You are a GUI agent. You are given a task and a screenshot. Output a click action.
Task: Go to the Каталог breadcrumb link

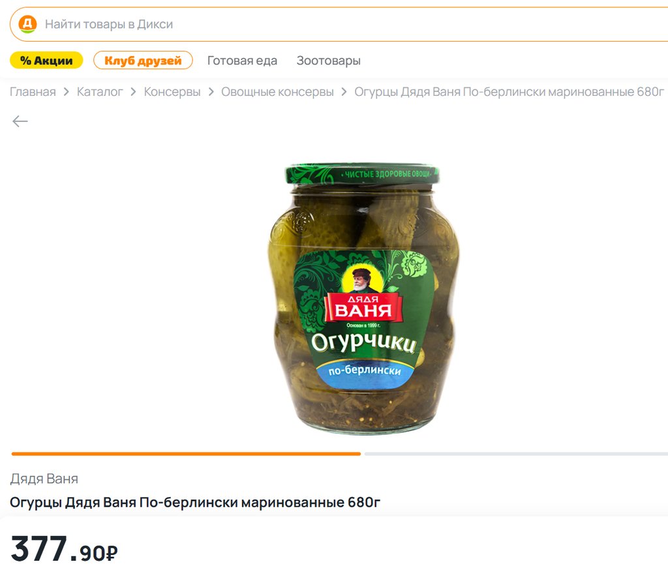(100, 91)
